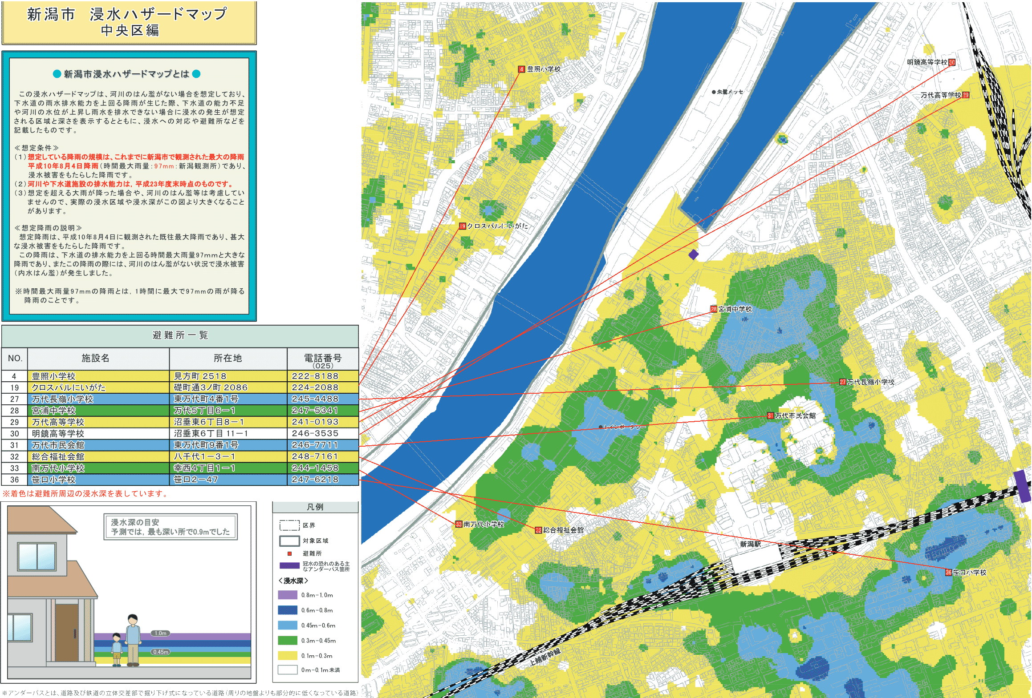
Task: Click marker 33 at 南万代小学校
Action: tap(459, 525)
